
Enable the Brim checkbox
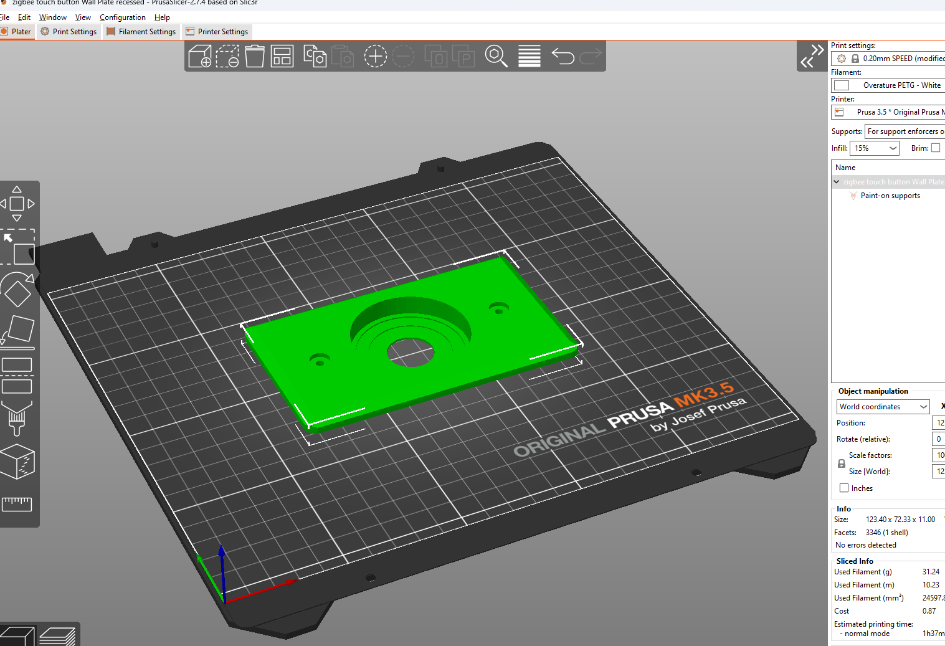(935, 148)
